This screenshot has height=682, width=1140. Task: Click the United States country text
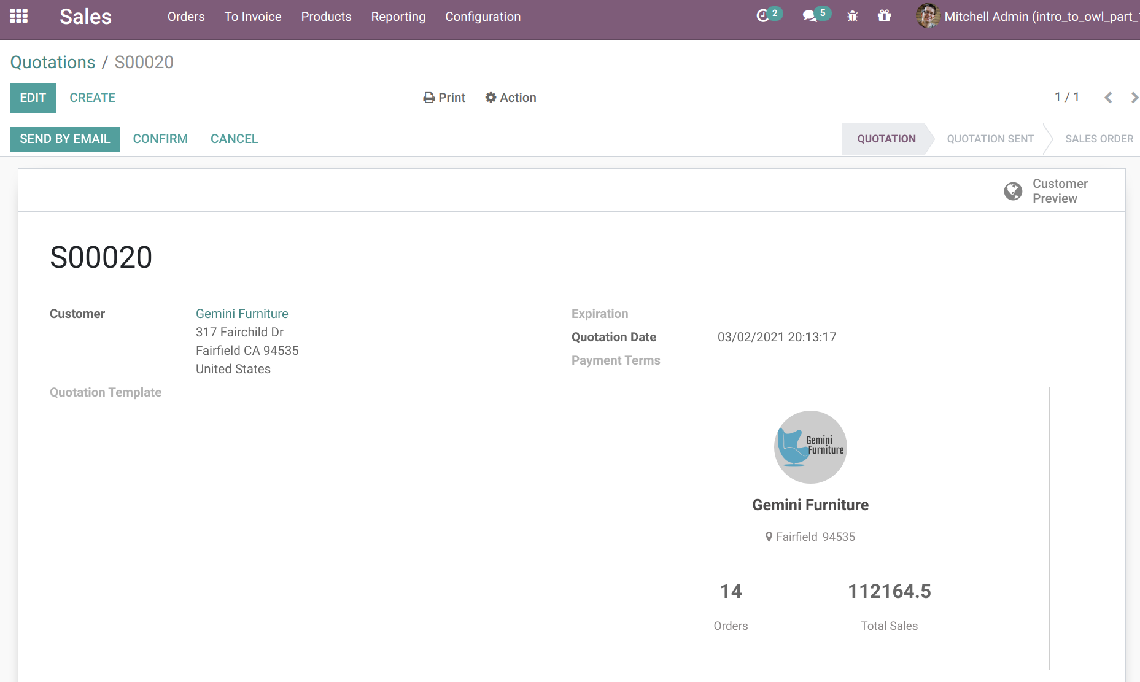233,369
